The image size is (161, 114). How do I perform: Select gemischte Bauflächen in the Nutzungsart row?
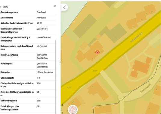tap(42, 65)
